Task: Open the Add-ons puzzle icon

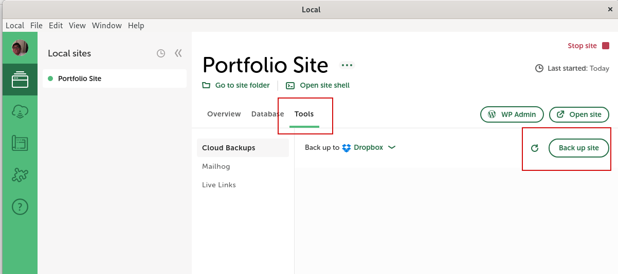Action: pos(20,175)
